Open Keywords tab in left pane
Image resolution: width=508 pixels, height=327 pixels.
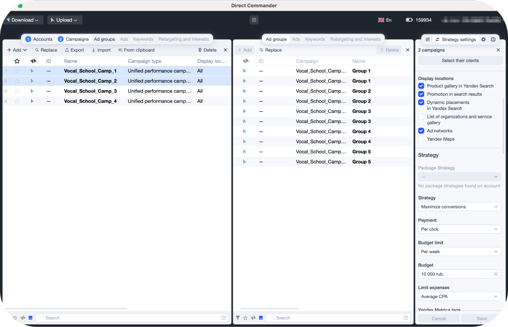click(143, 39)
